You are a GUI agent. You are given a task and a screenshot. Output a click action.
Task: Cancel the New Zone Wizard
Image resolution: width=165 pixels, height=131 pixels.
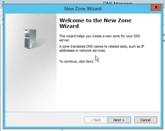[x=146, y=120]
